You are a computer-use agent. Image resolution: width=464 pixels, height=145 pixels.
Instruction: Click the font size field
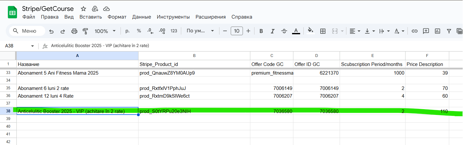(237, 31)
